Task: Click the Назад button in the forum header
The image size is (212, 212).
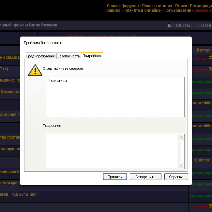Action: click(203, 25)
